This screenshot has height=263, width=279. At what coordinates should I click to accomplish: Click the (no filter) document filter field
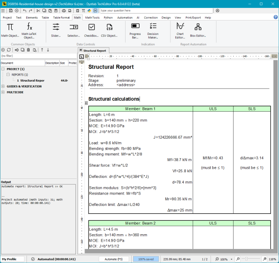[x=38, y=56]
